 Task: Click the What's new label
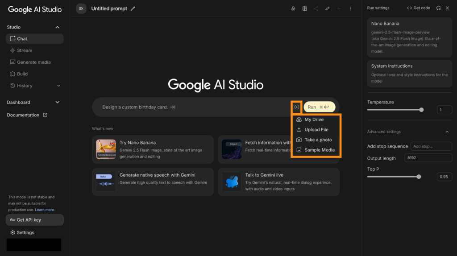pyautogui.click(x=102, y=128)
